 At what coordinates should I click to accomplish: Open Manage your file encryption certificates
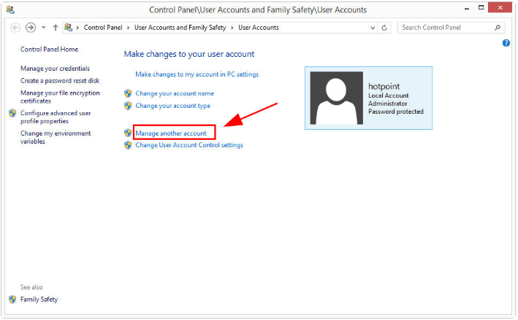[60, 97]
